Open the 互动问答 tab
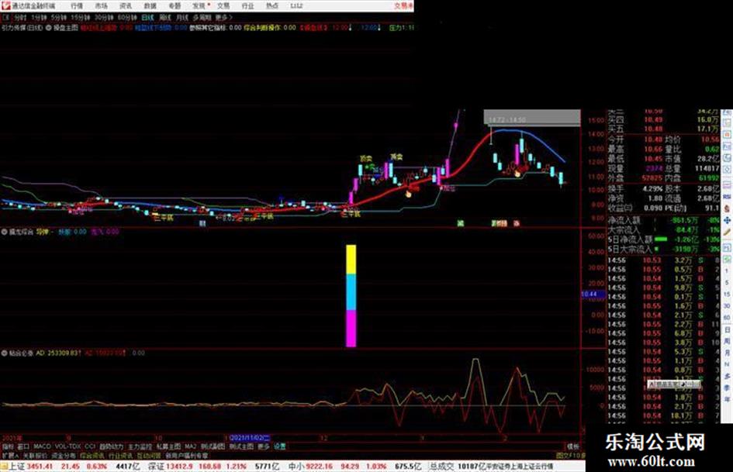 [149, 455]
